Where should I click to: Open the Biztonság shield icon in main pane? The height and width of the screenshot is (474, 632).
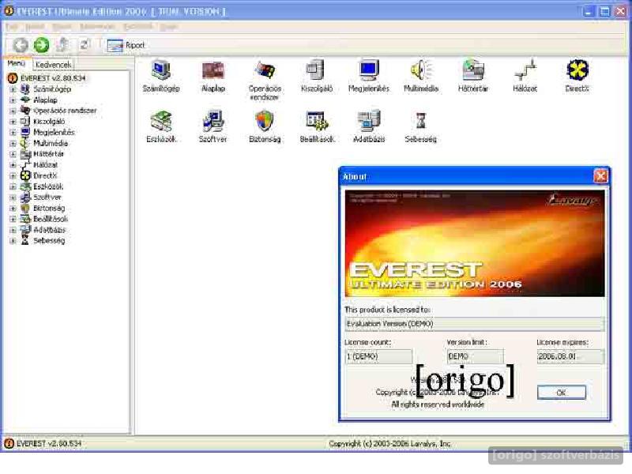click(265, 126)
